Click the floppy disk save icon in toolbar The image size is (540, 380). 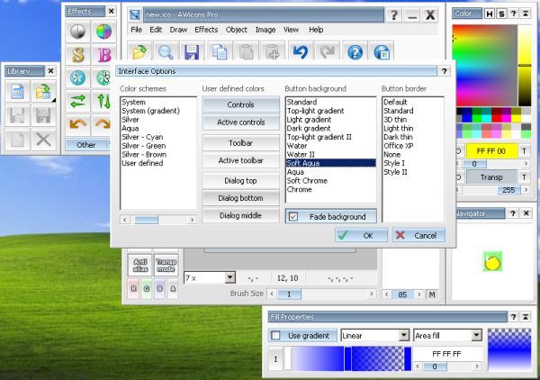tap(192, 52)
